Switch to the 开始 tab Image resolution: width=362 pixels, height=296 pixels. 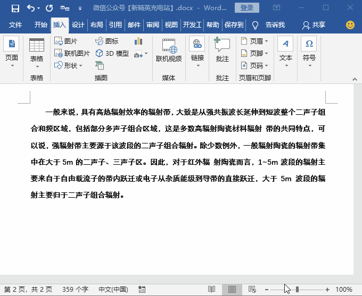click(x=40, y=24)
